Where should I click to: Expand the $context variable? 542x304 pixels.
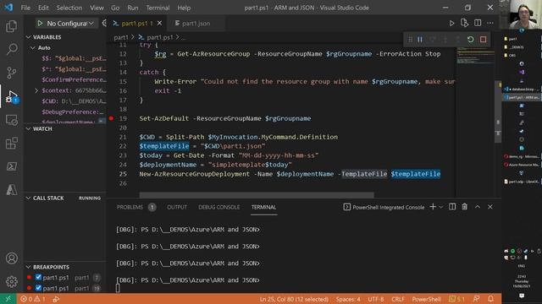coord(36,90)
